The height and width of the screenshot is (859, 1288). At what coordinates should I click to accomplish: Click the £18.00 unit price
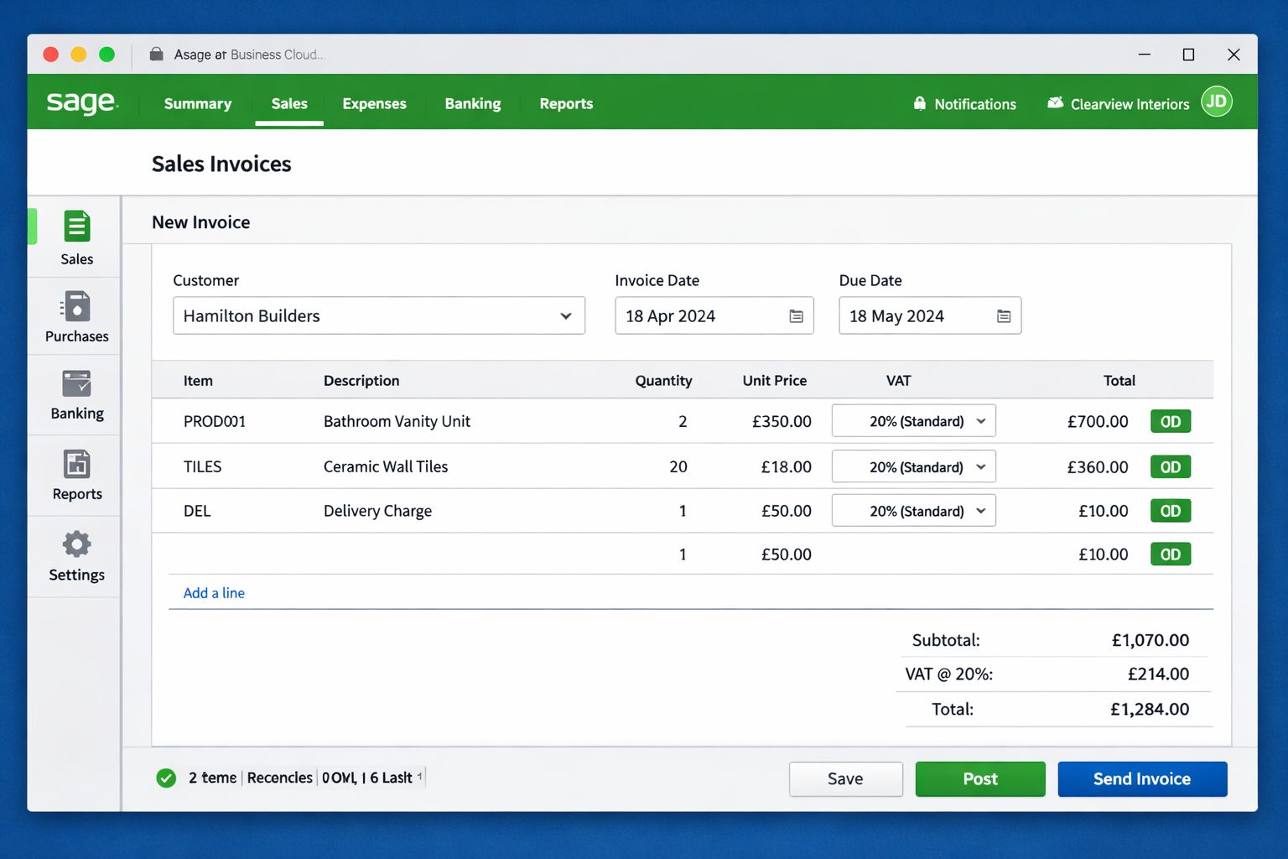(786, 466)
